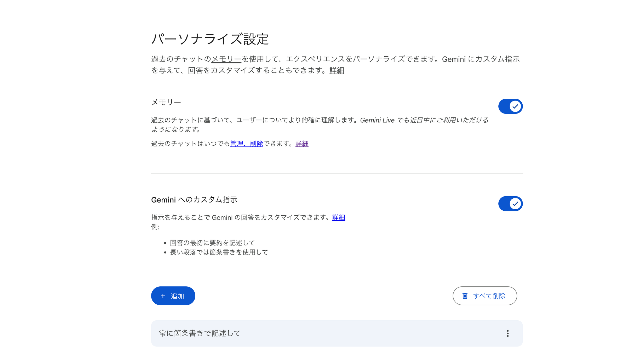This screenshot has height=360, width=640.
Task: Follow the 管理、削除 link
Action: click(247, 144)
